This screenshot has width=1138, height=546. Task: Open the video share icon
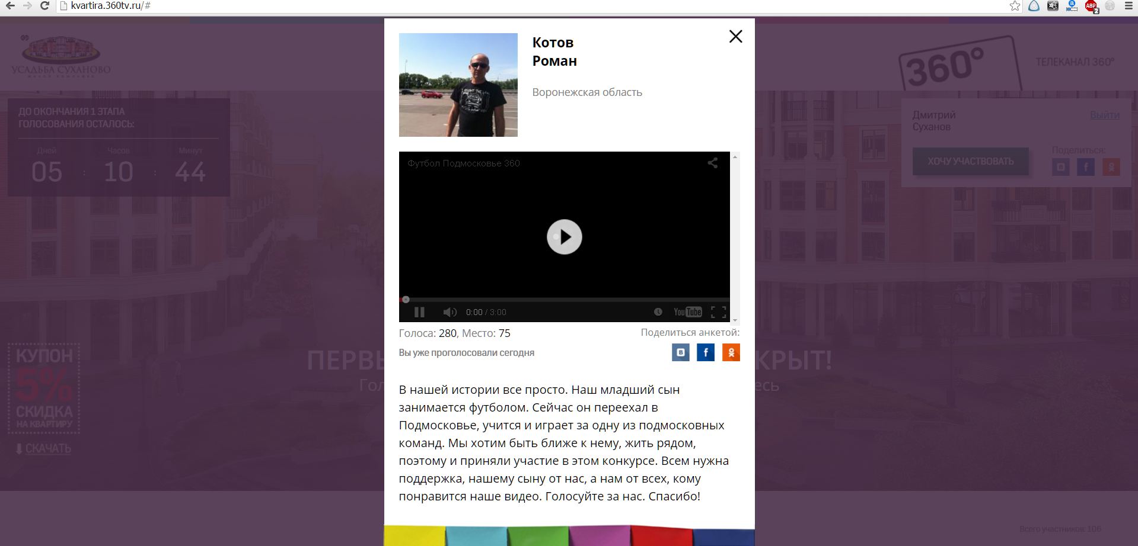coord(712,163)
